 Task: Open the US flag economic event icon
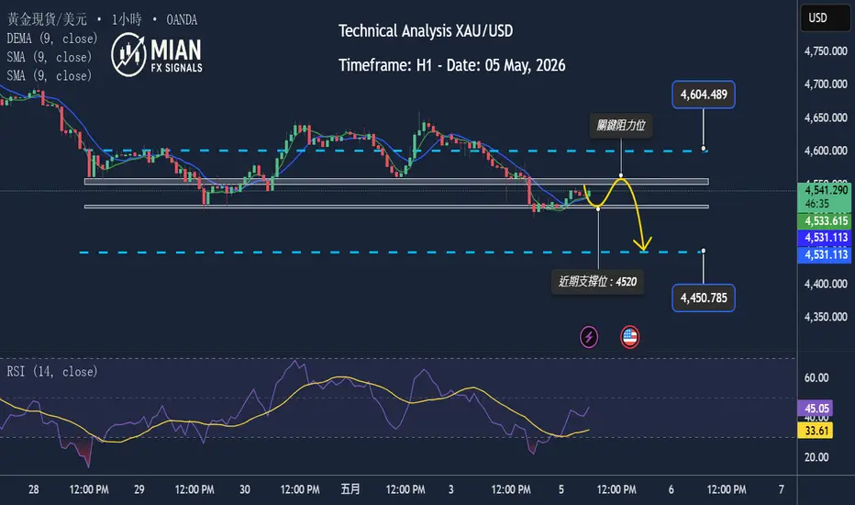(x=630, y=337)
